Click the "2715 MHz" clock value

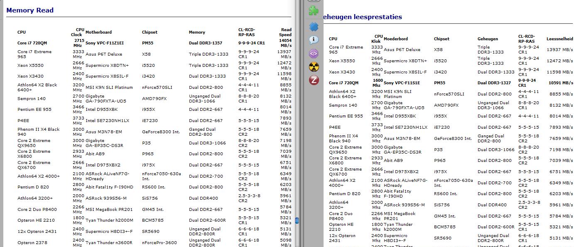pyautogui.click(x=78, y=43)
